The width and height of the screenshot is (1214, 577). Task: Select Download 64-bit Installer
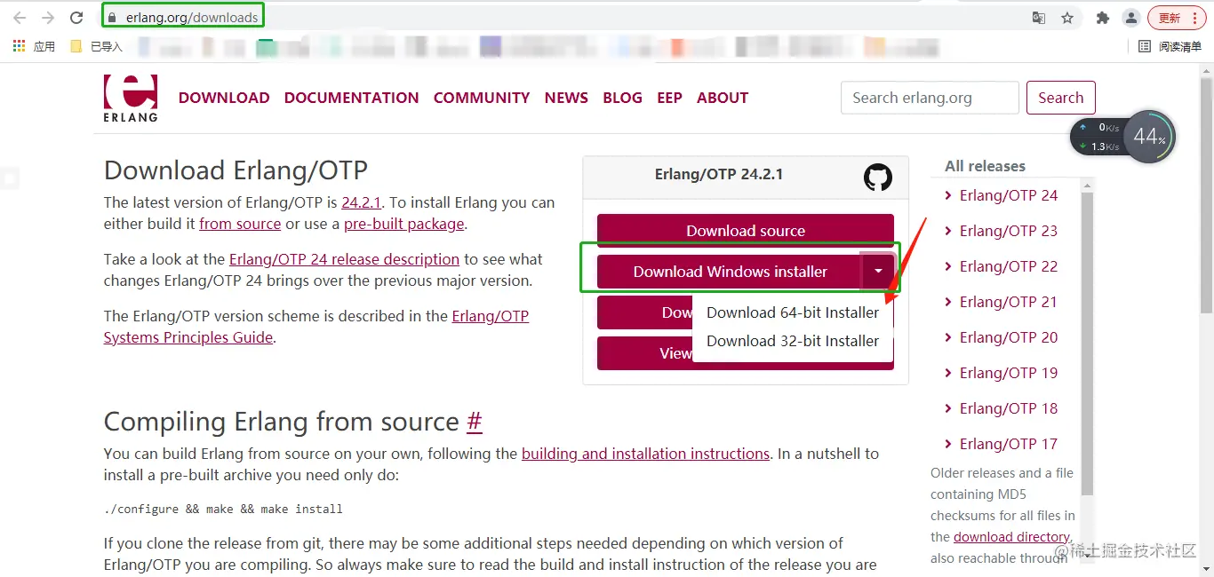click(x=793, y=312)
